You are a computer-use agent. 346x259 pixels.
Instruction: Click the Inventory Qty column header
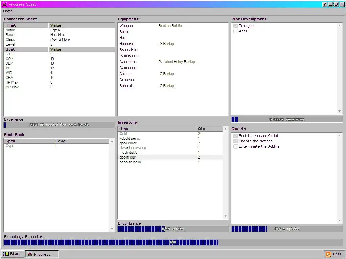click(x=209, y=129)
